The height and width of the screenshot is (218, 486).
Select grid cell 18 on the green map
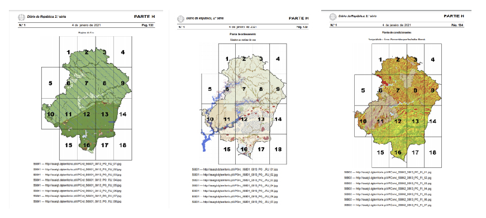point(123,145)
